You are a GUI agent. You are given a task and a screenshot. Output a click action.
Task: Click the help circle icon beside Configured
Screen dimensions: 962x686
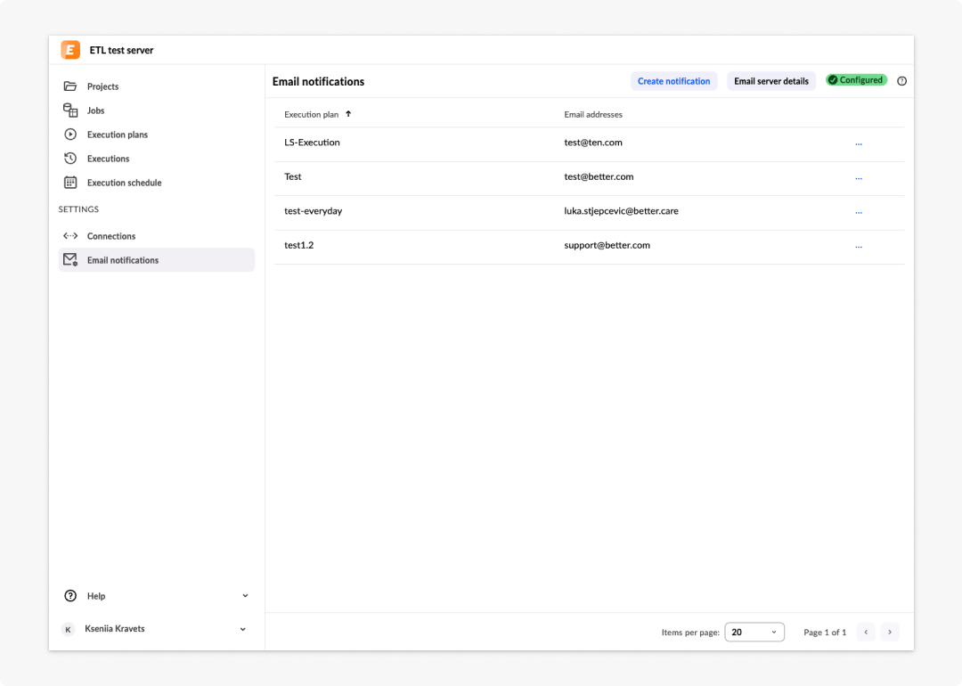pos(901,81)
